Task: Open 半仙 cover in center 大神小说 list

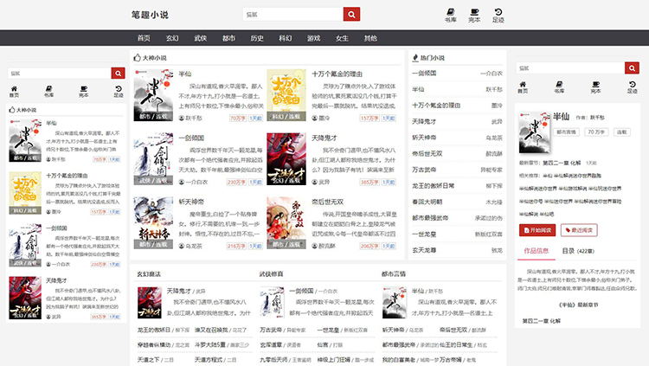Action: click(153, 95)
